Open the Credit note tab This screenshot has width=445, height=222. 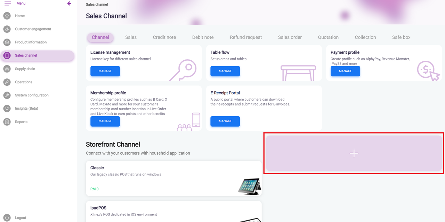tap(164, 37)
